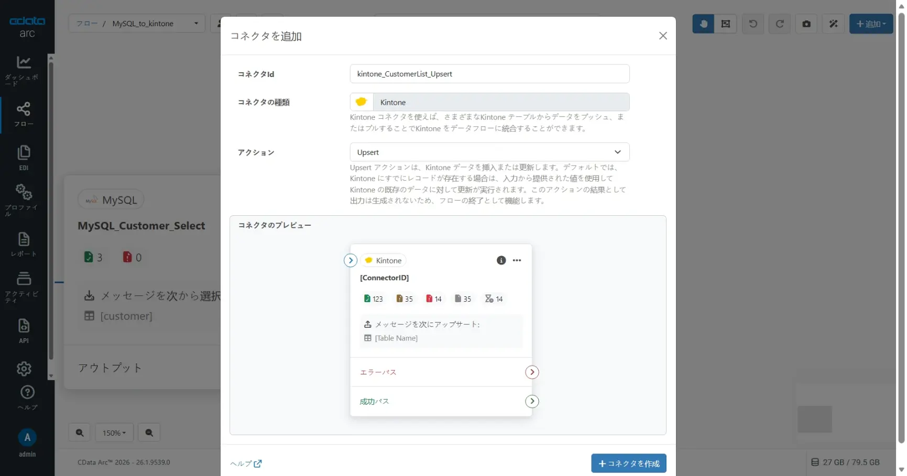Click the error path arrow circle
This screenshot has height=476, width=907.
(532, 372)
